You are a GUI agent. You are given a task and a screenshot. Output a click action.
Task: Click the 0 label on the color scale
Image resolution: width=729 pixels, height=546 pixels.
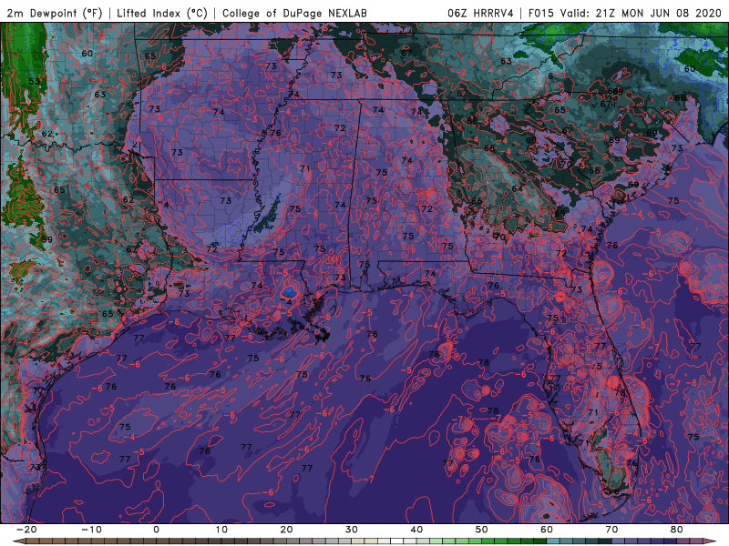(x=156, y=530)
